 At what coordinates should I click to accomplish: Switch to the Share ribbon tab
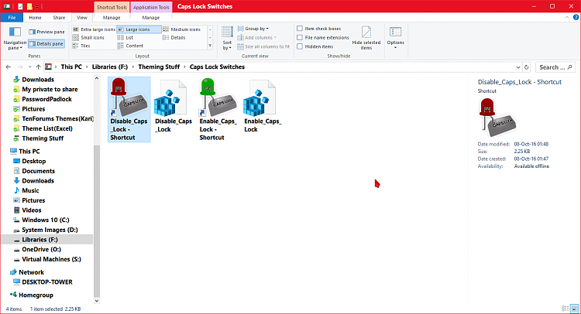pos(59,17)
